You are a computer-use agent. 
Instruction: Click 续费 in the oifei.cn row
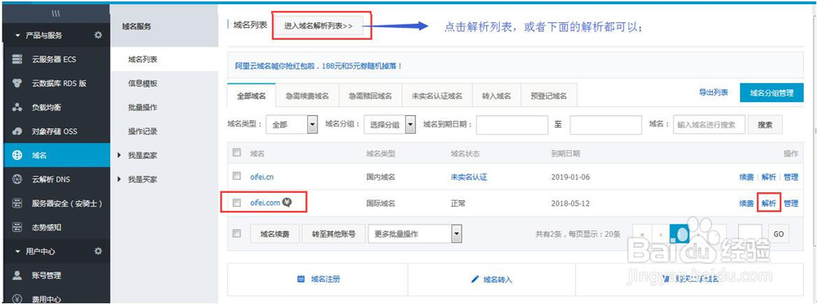click(x=746, y=177)
